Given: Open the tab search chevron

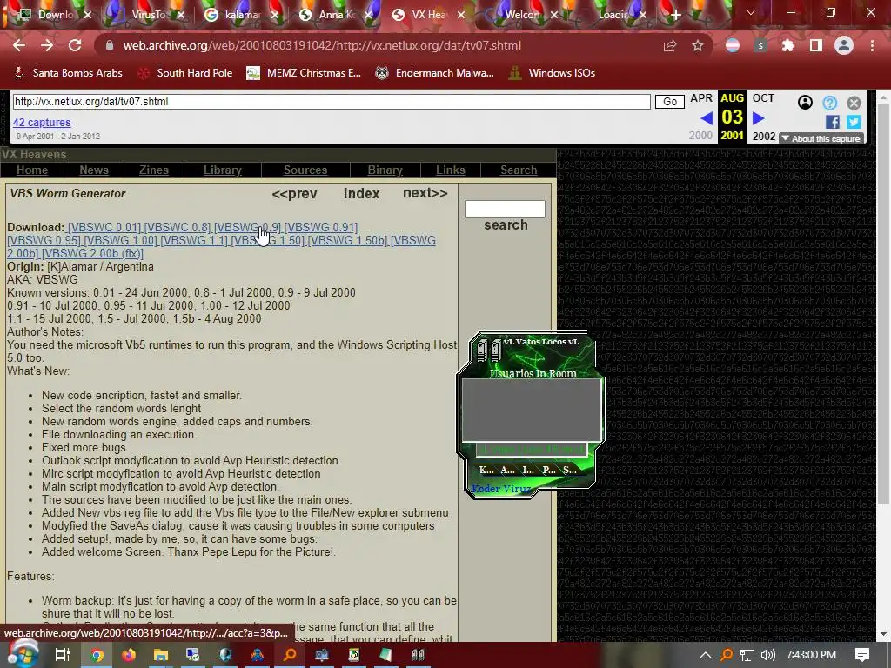Looking at the screenshot, I should [751, 12].
